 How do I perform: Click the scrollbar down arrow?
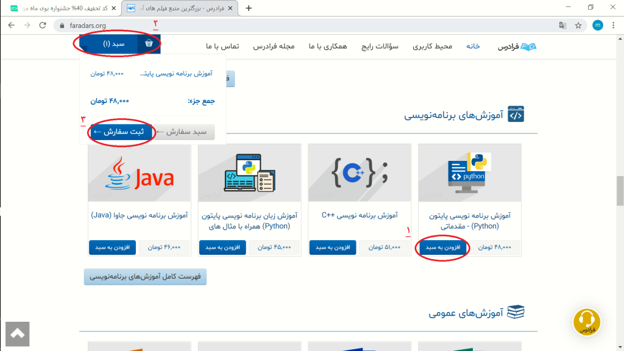(620, 347)
